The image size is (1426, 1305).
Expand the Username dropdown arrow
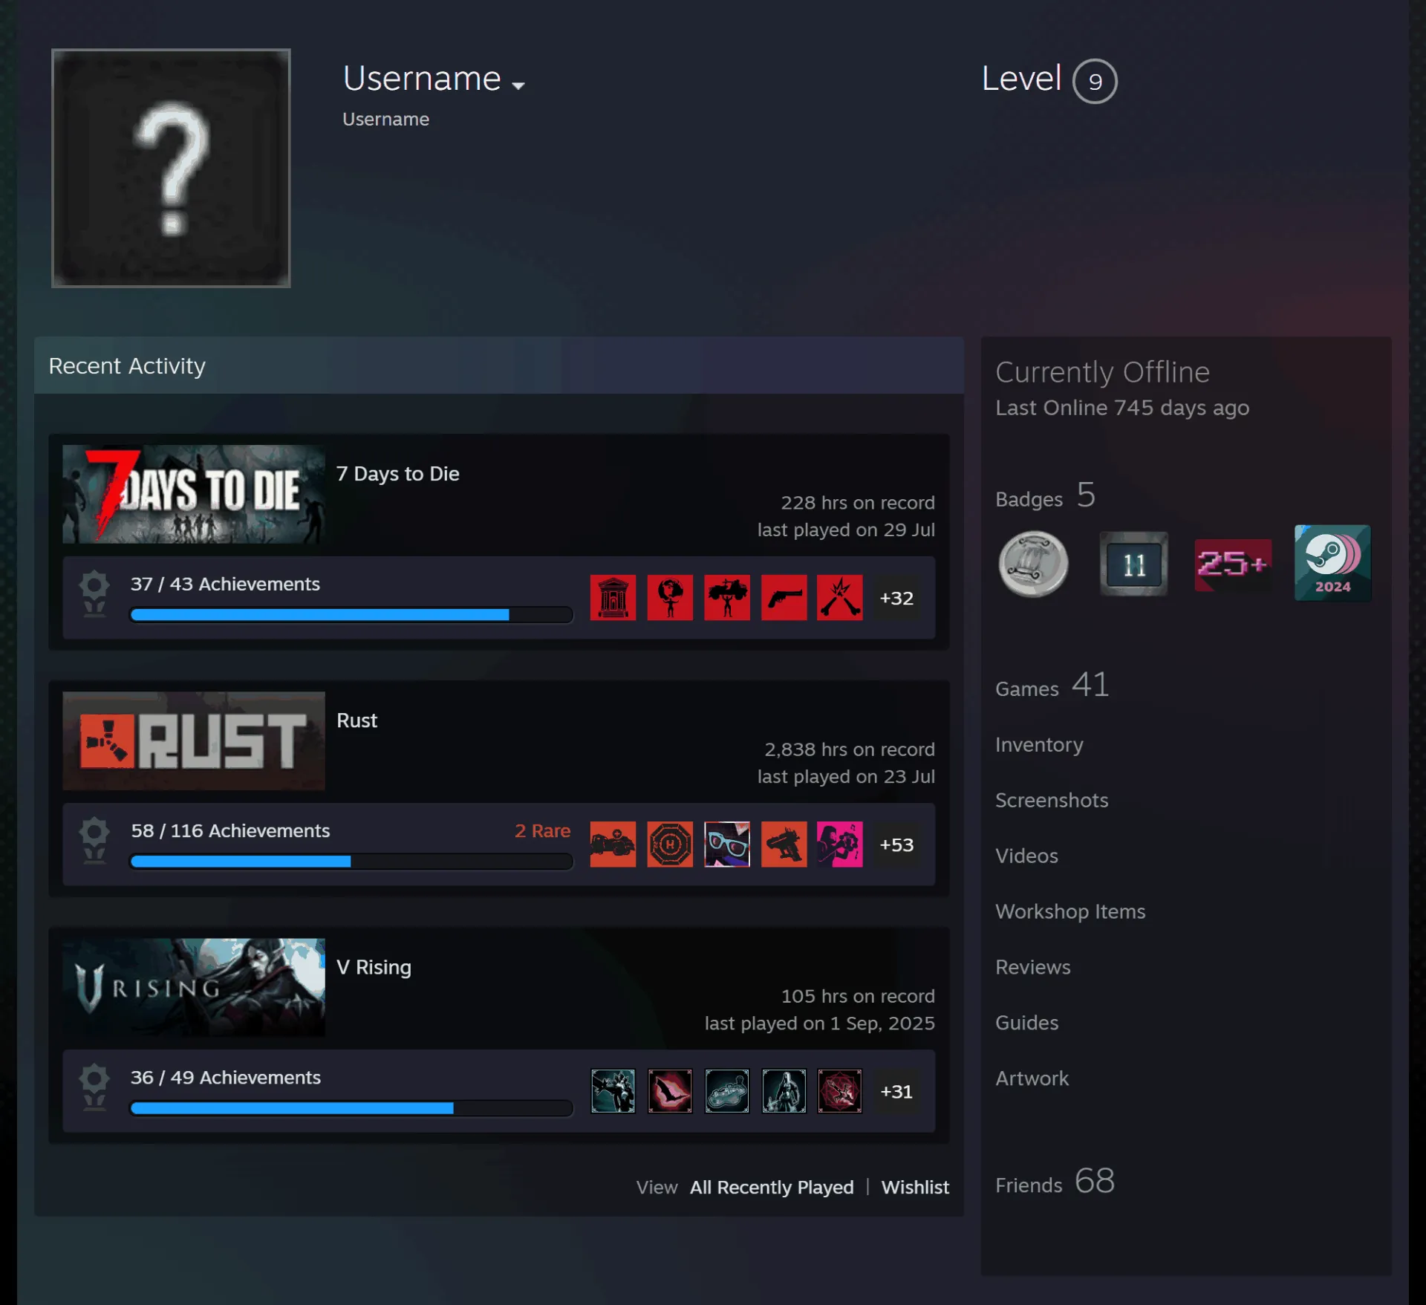click(x=518, y=85)
